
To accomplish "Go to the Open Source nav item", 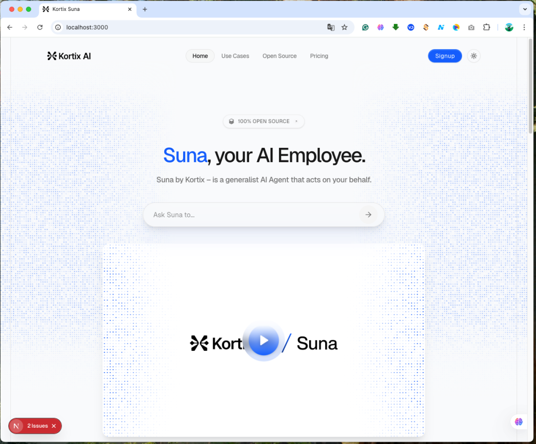I will [279, 56].
